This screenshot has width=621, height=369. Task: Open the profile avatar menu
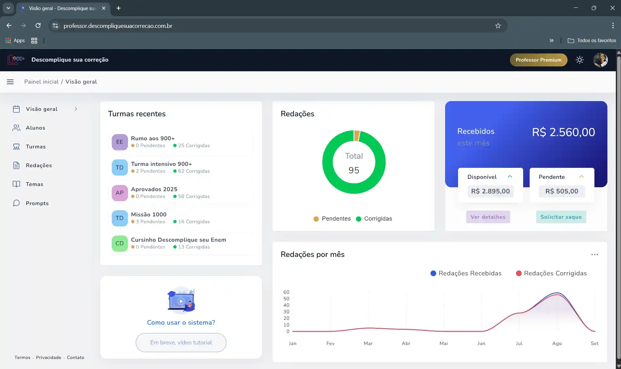pyautogui.click(x=601, y=60)
